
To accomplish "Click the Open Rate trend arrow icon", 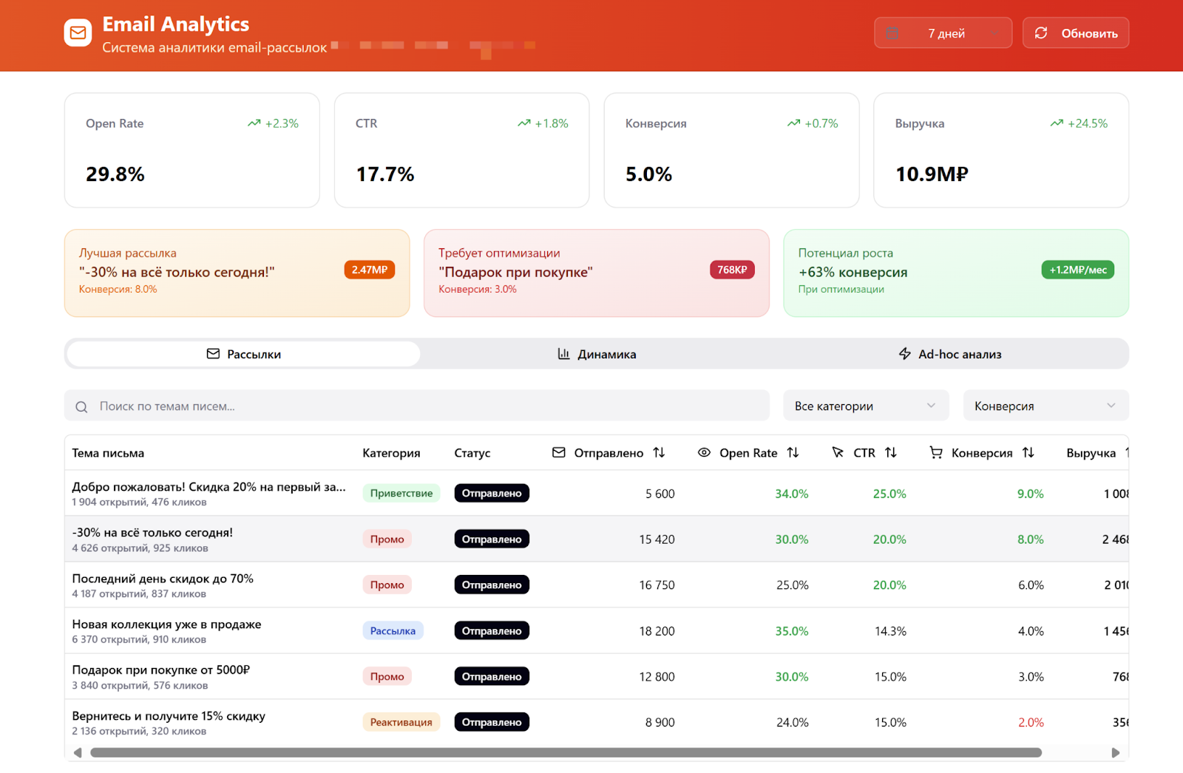I will tap(254, 123).
